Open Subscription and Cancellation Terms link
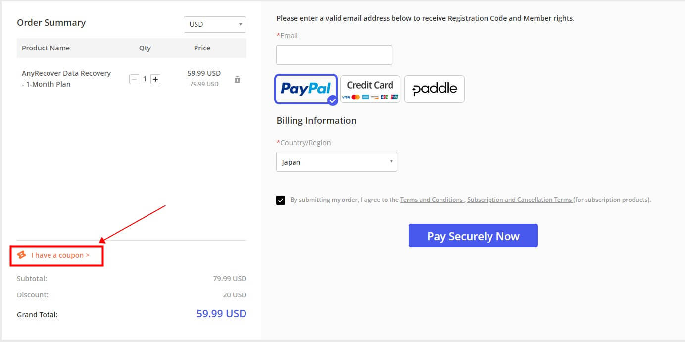 coord(519,200)
